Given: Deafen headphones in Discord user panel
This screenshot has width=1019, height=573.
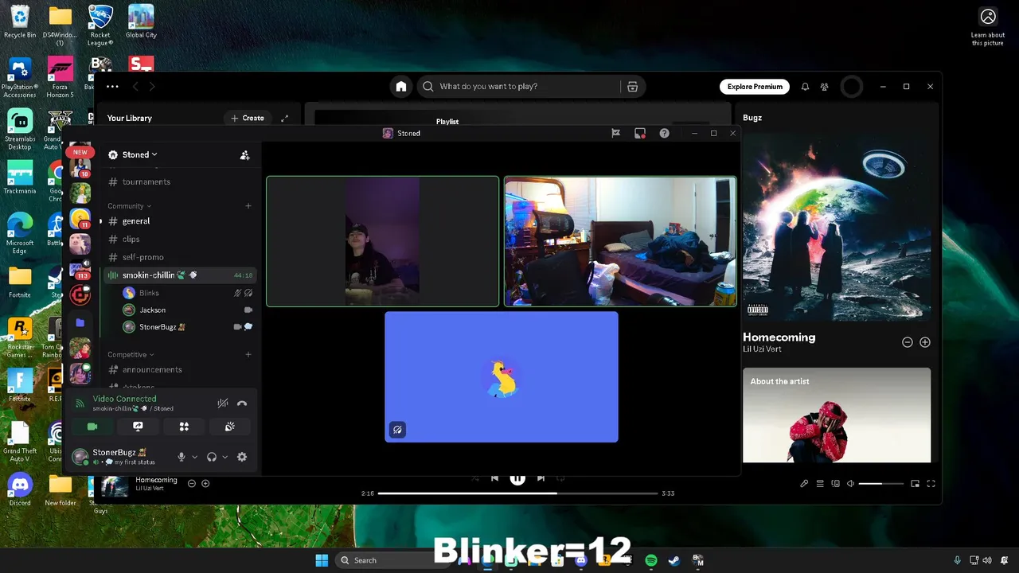Looking at the screenshot, I should coord(212,457).
